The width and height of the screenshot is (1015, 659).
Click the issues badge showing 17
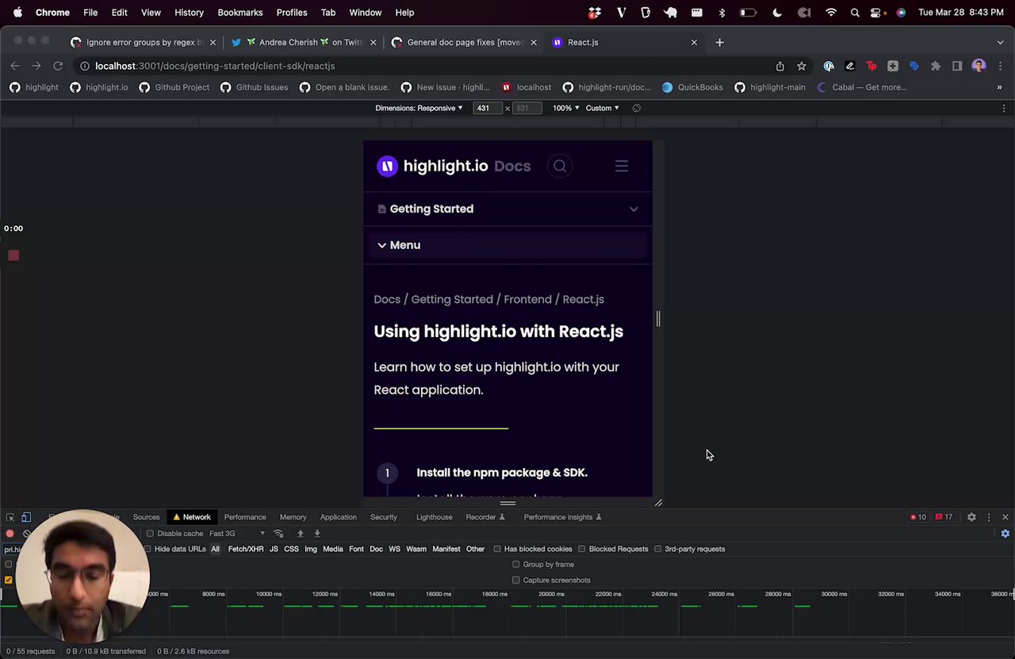click(x=944, y=517)
